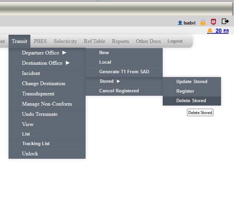The width and height of the screenshot is (234, 202).
Task: Open the Reports menu
Action: pos(120,41)
